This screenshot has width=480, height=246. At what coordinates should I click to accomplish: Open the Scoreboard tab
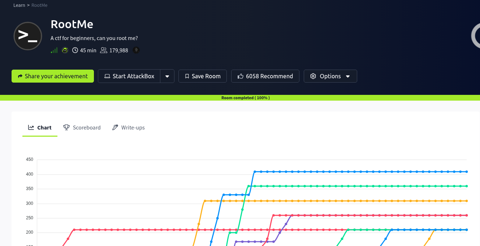point(82,128)
